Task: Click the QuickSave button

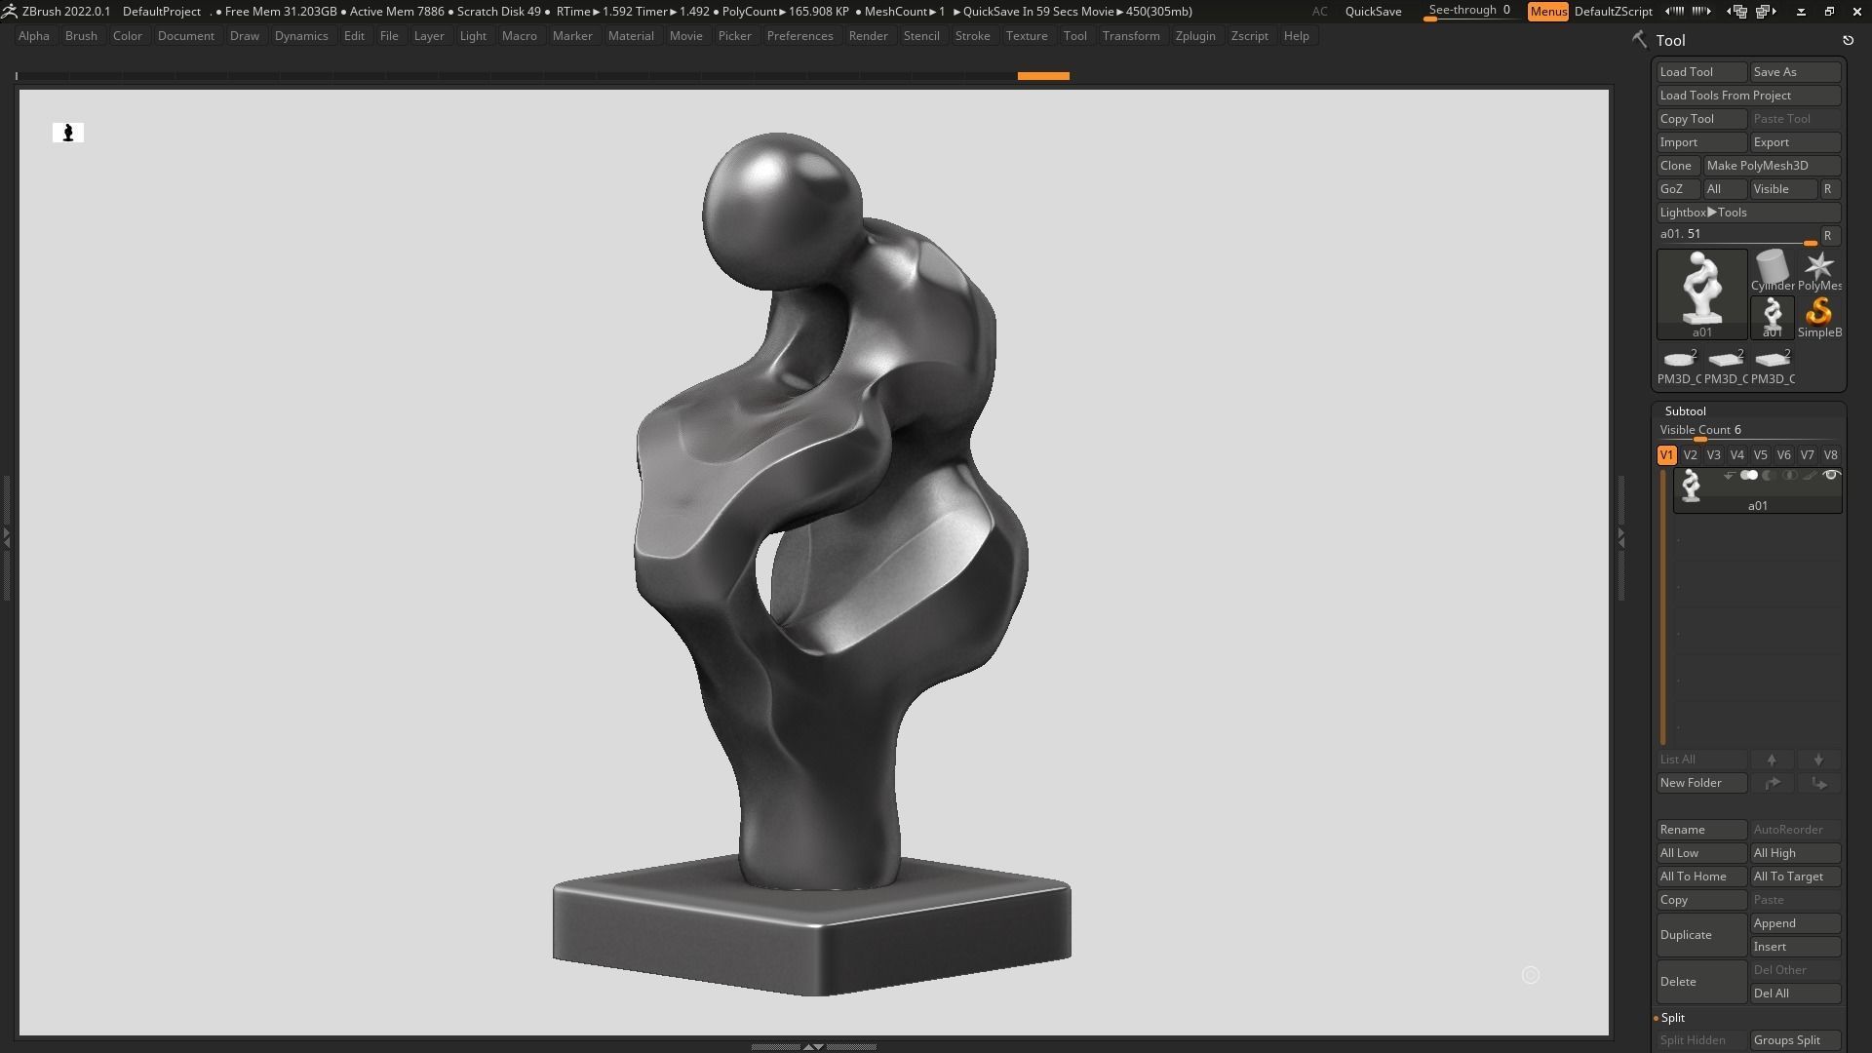Action: 1373,12
